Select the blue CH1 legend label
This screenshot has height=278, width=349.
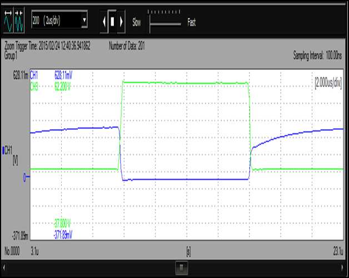34,75
